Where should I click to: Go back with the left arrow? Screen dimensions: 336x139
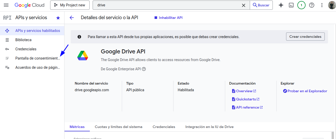[x=72, y=18]
